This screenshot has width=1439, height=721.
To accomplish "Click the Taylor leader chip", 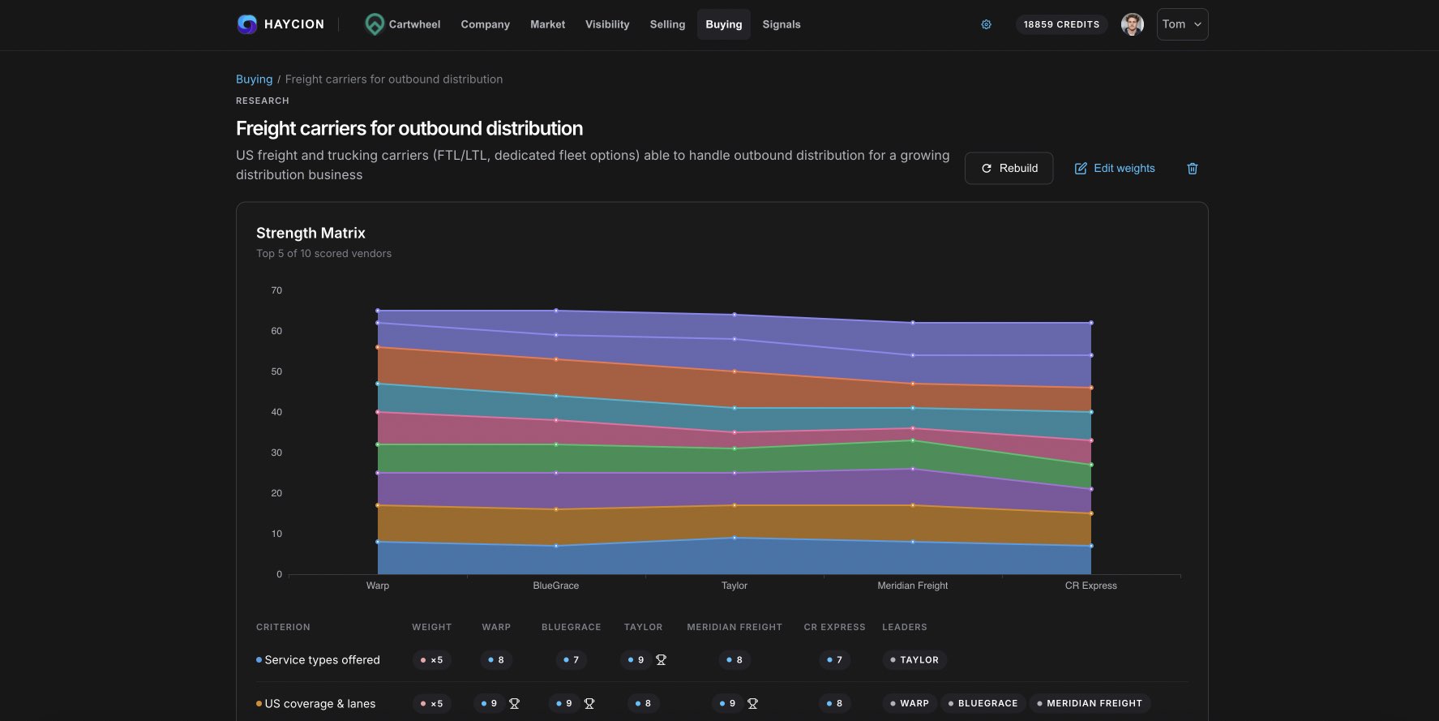I will (x=914, y=660).
